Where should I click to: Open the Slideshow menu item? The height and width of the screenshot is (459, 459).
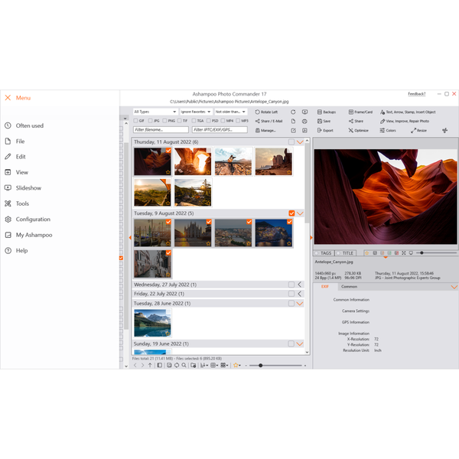point(28,188)
